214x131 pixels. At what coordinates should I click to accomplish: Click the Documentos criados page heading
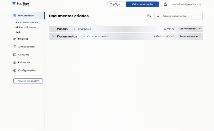tap(69, 16)
